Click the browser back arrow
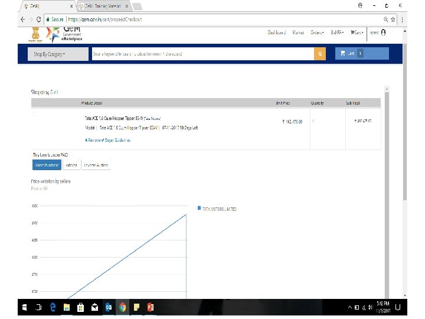This screenshot has width=425, height=319. point(23,19)
